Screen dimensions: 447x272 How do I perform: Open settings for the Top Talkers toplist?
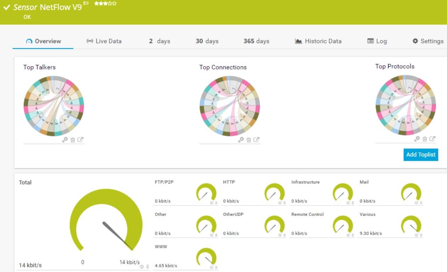click(x=65, y=140)
